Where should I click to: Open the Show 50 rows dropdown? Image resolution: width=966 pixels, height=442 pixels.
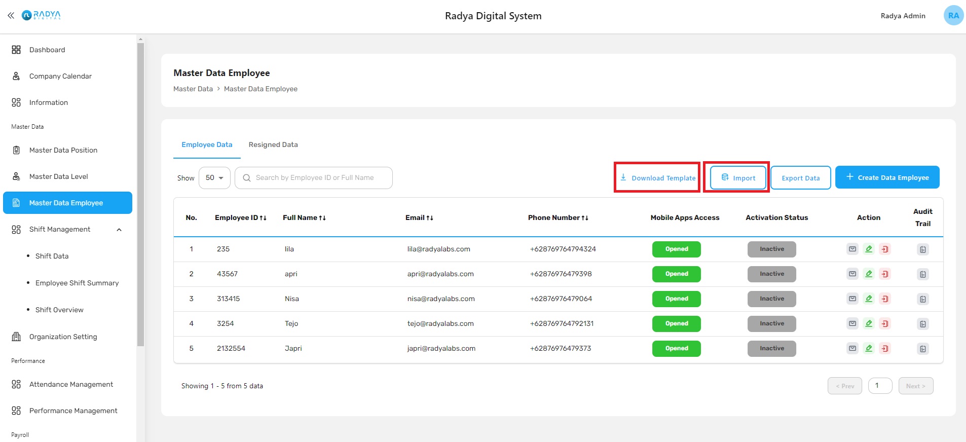pyautogui.click(x=214, y=178)
